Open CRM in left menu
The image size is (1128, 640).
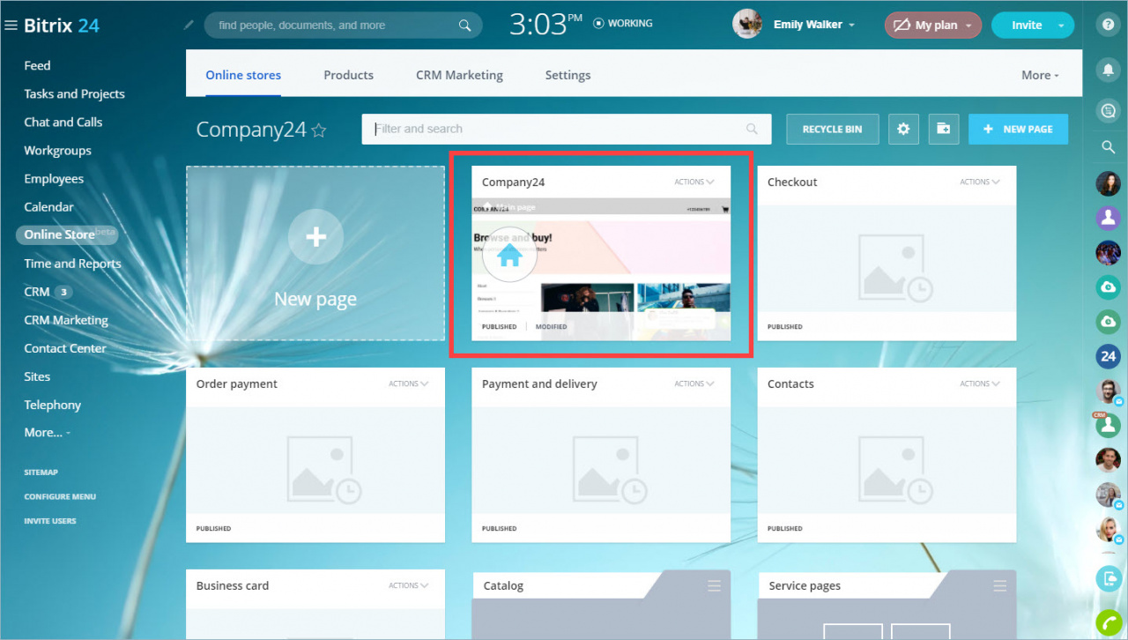[x=37, y=291]
